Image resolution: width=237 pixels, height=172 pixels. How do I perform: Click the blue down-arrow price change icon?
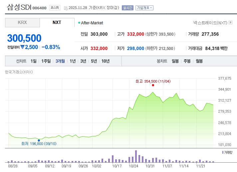click(x=22, y=47)
